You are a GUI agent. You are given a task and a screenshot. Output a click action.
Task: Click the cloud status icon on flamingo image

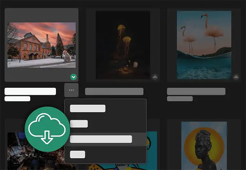pos(236,77)
